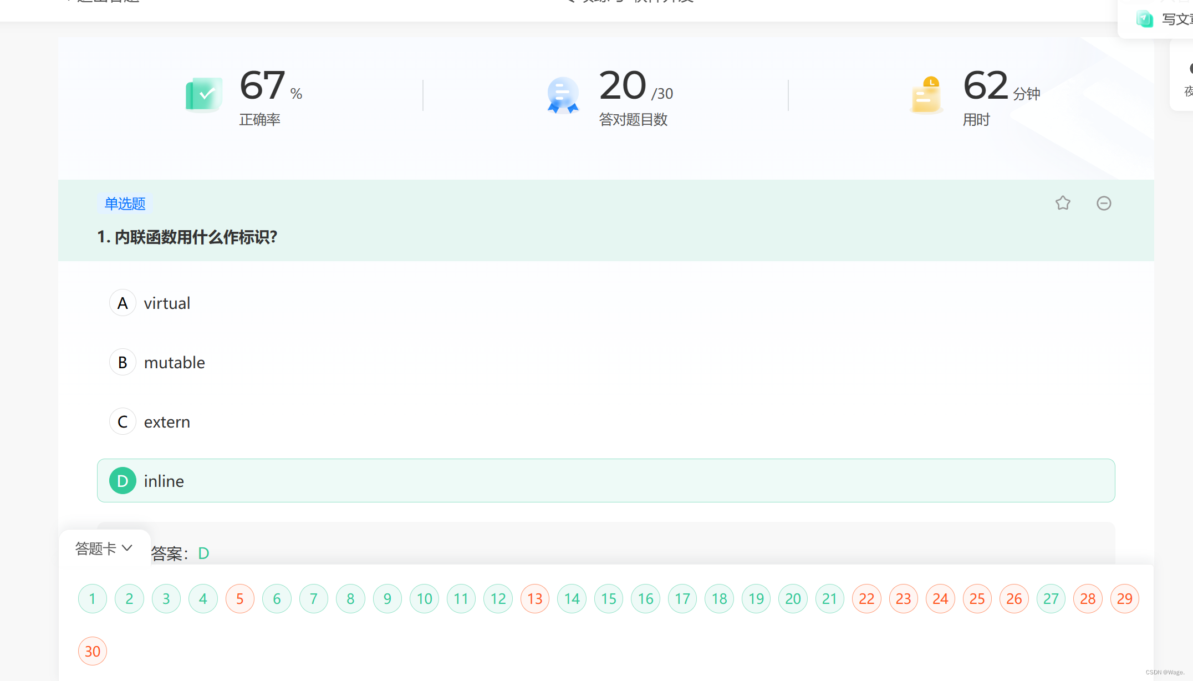Screen dimensions: 1193x681
Task: Jump to question 1 circle
Action: pos(92,599)
